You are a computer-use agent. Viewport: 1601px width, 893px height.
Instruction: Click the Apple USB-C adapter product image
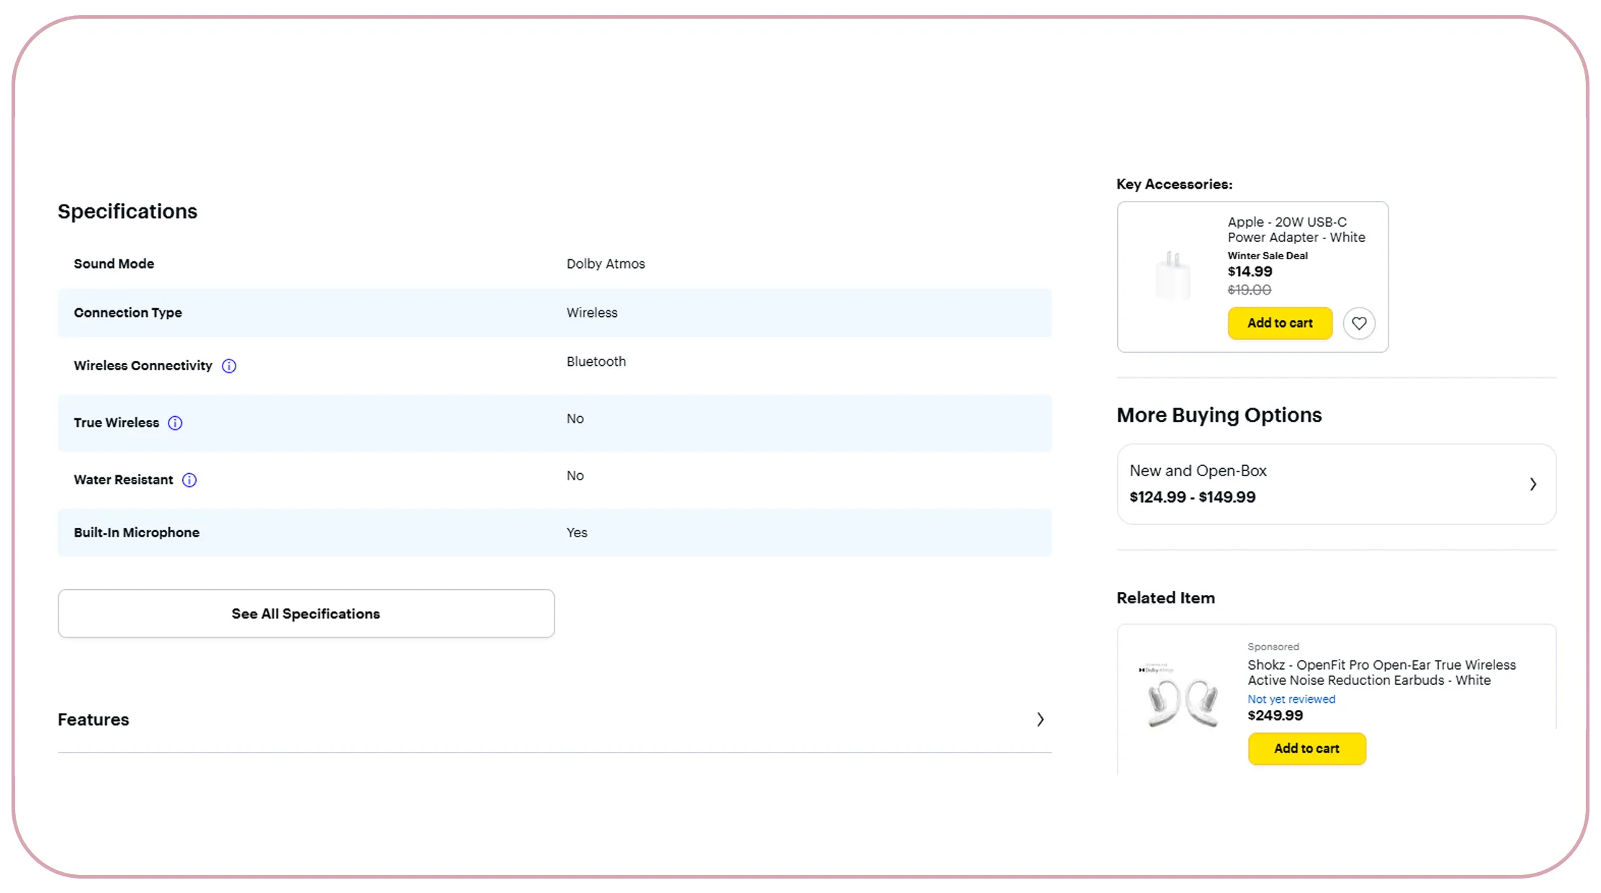tap(1173, 276)
